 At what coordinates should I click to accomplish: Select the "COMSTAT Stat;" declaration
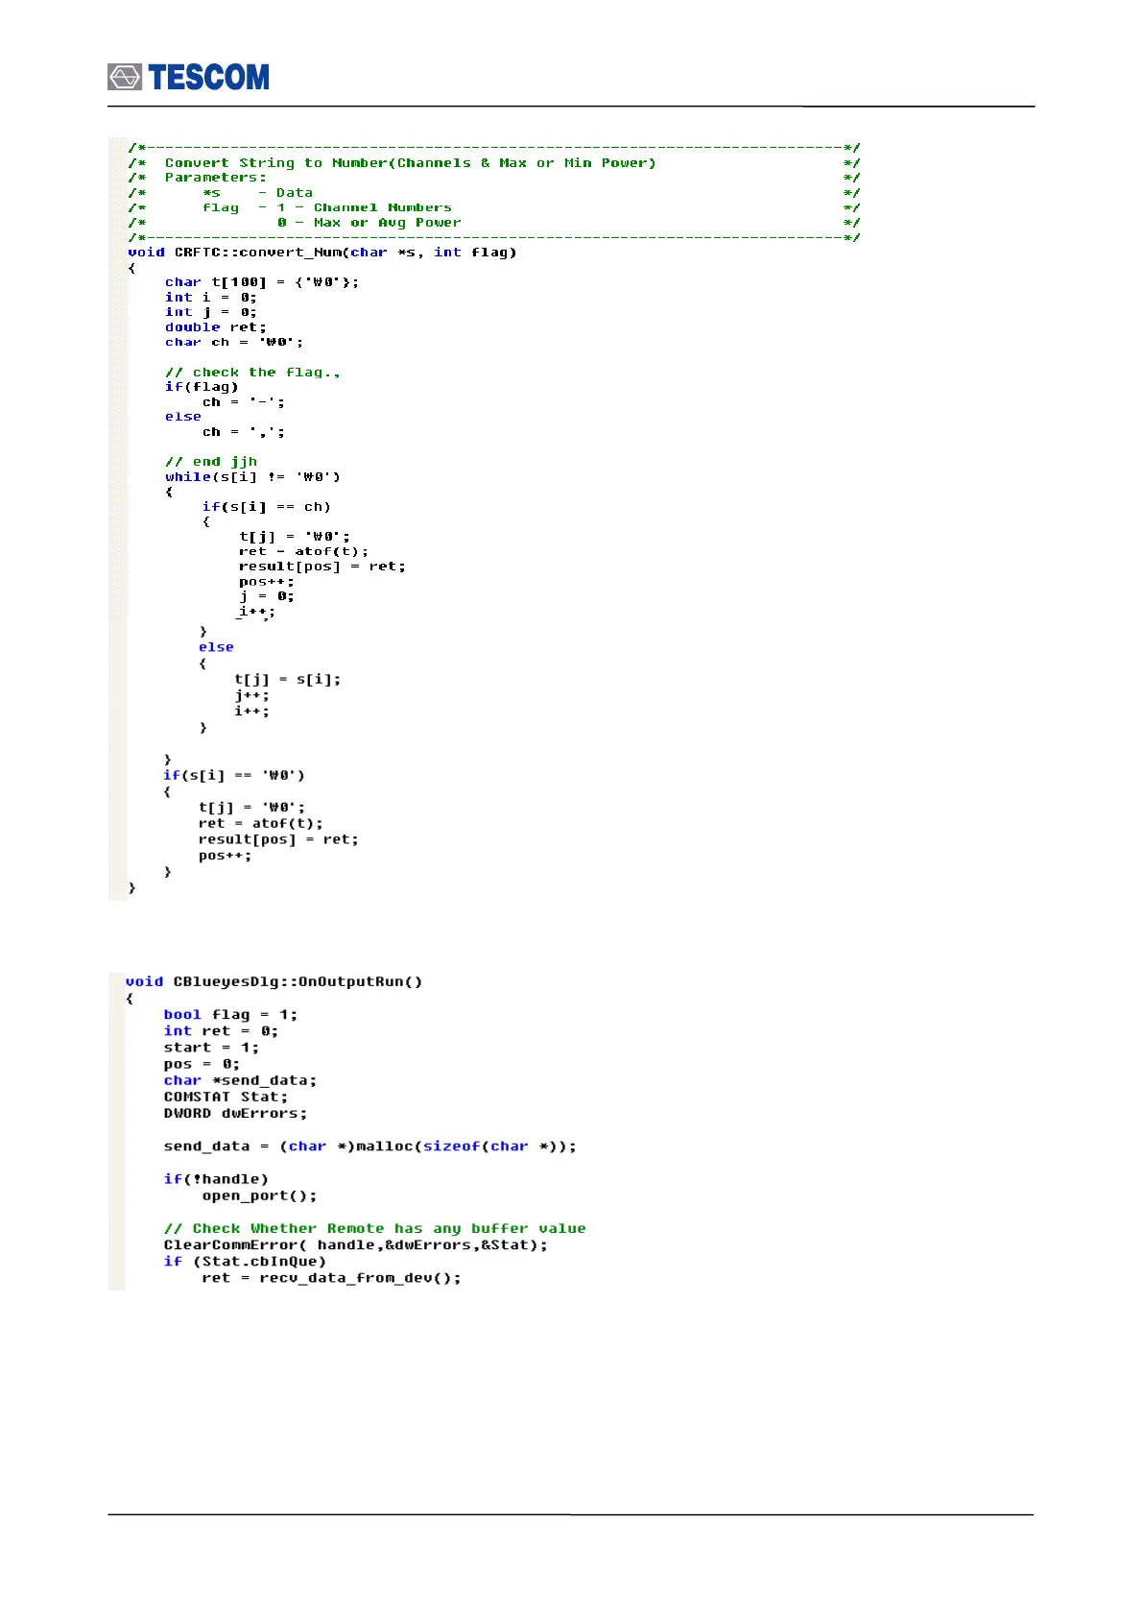click(226, 1097)
